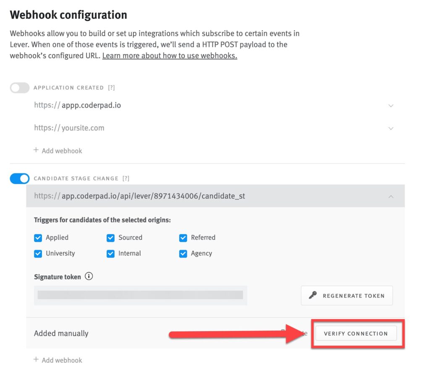Uncheck the Referred origin checkbox

[x=183, y=238]
